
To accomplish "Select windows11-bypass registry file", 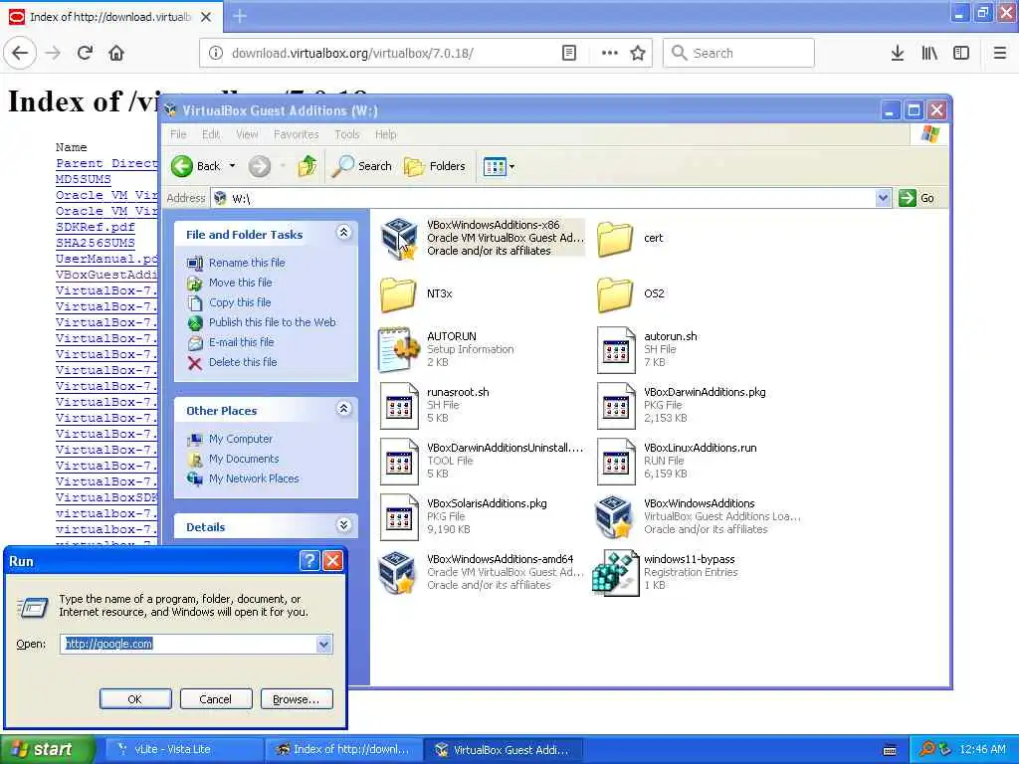I will pos(614,572).
